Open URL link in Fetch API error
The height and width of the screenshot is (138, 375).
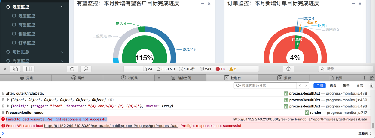(x=111, y=126)
